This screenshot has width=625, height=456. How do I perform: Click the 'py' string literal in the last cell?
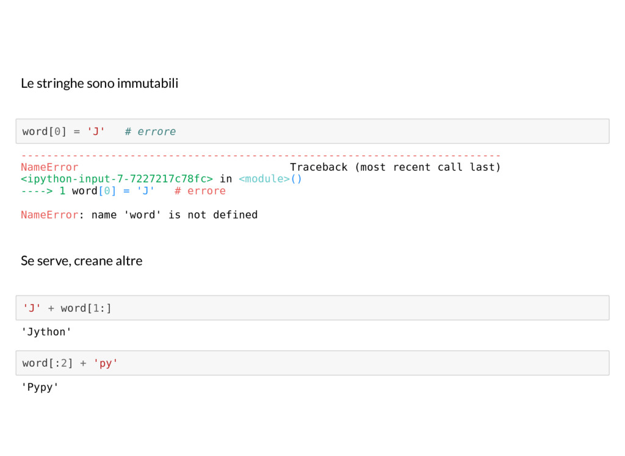106,363
